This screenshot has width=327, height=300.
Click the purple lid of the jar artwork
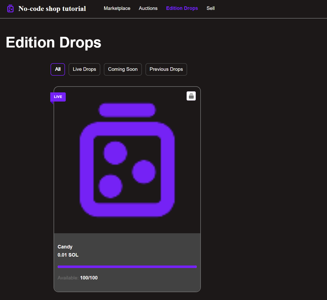127,110
